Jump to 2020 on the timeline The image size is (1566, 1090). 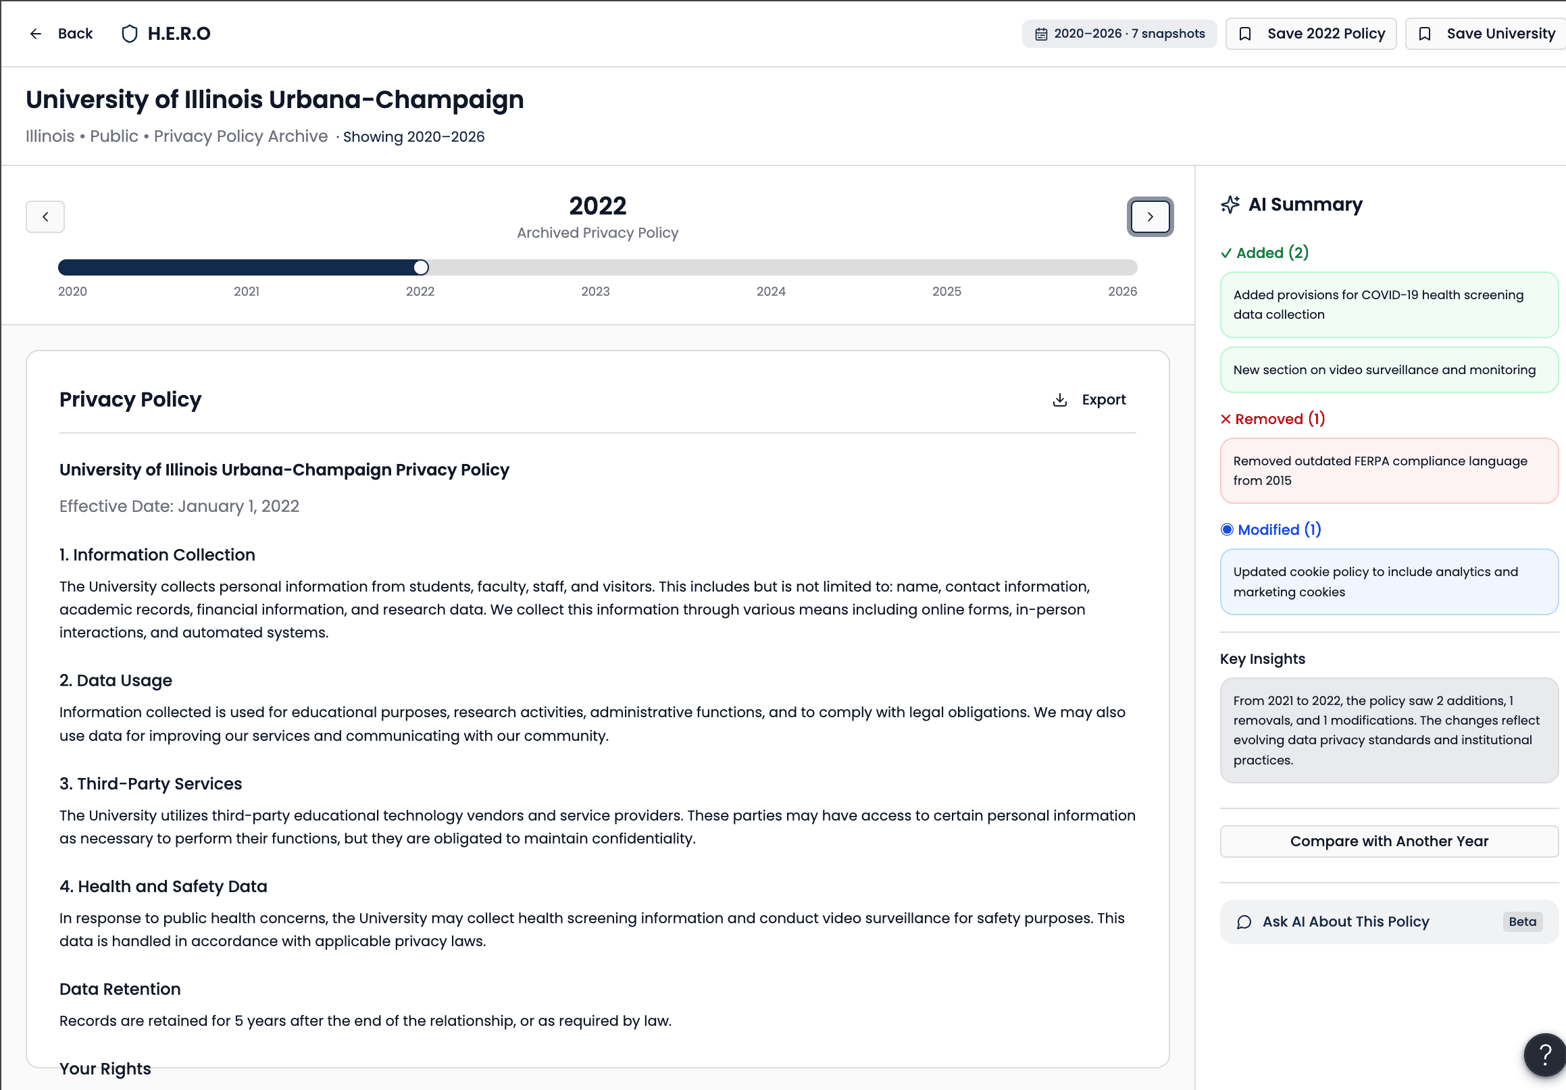coord(72,291)
